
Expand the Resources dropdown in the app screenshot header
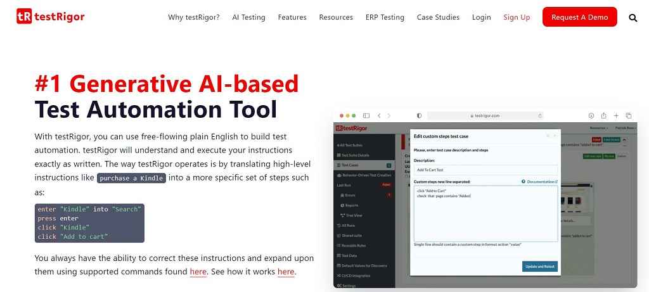(598, 128)
